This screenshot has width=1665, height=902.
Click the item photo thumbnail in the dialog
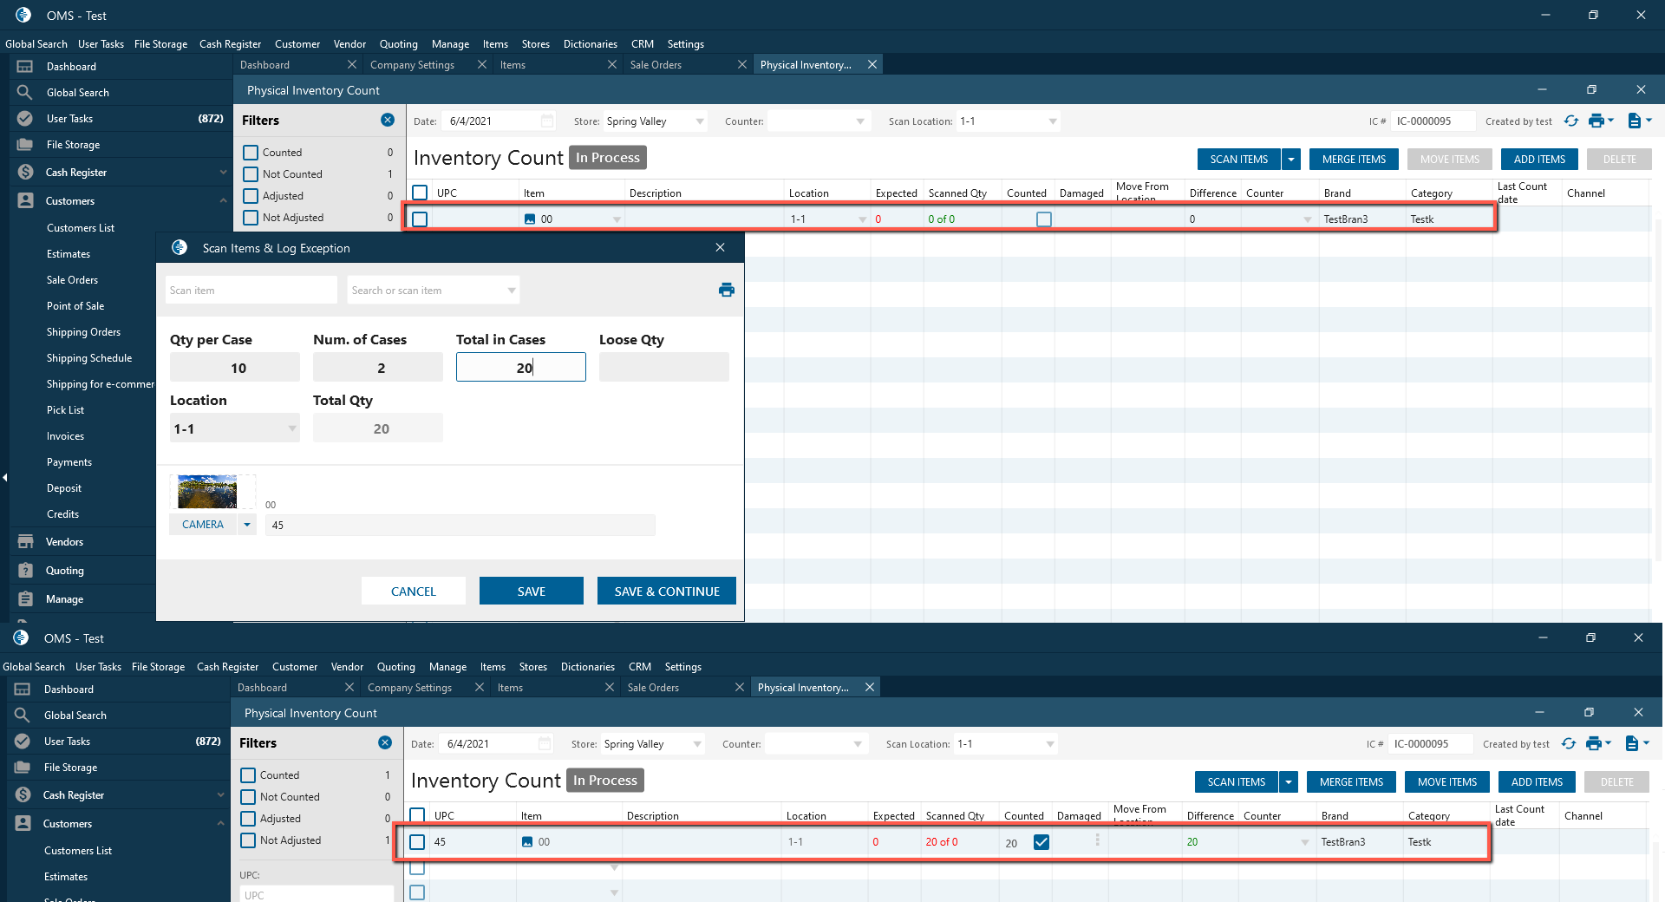(x=207, y=492)
